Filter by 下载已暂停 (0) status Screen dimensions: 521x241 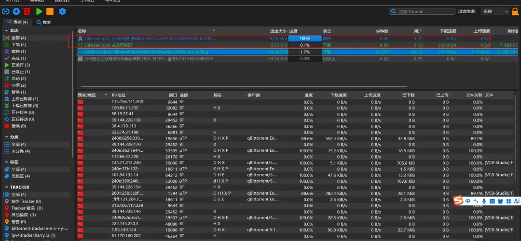tap(37, 106)
